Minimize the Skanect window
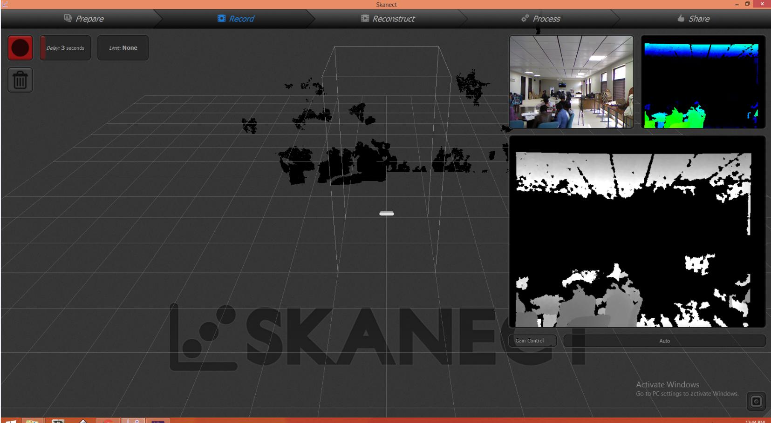 tap(737, 4)
